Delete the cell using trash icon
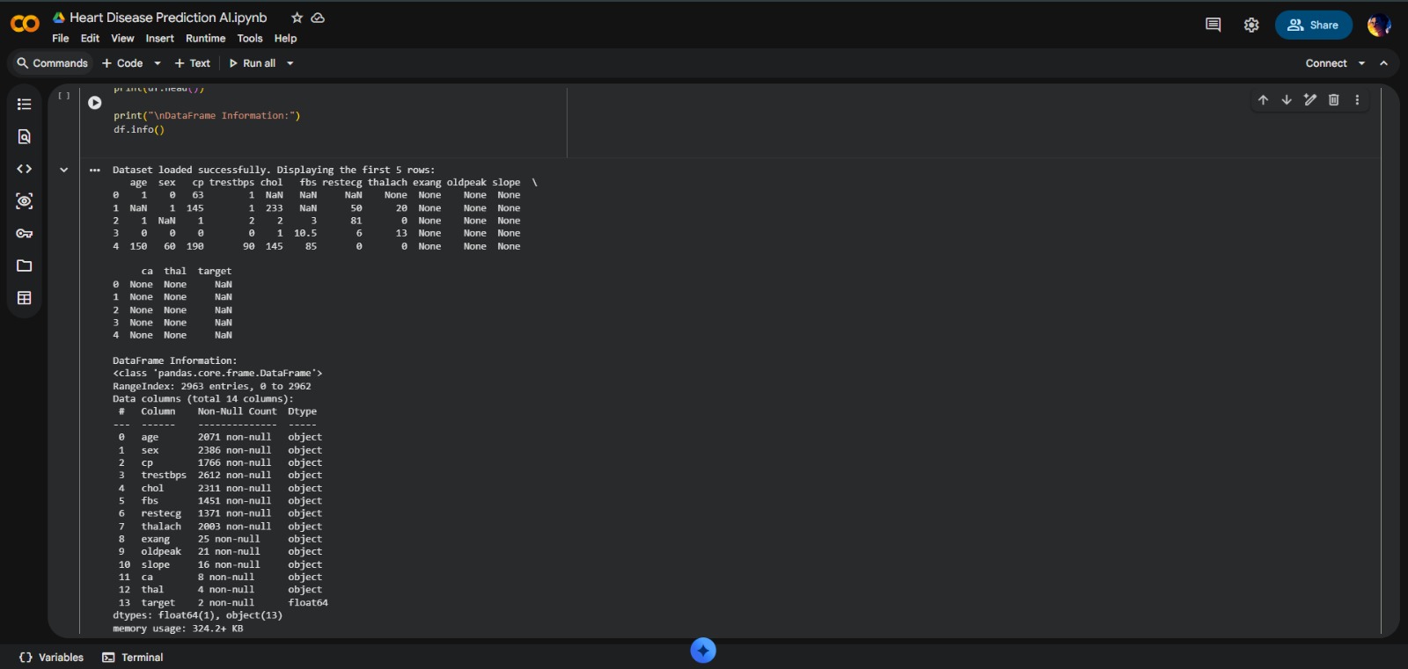Screen dimensions: 1408x669 1333,100
